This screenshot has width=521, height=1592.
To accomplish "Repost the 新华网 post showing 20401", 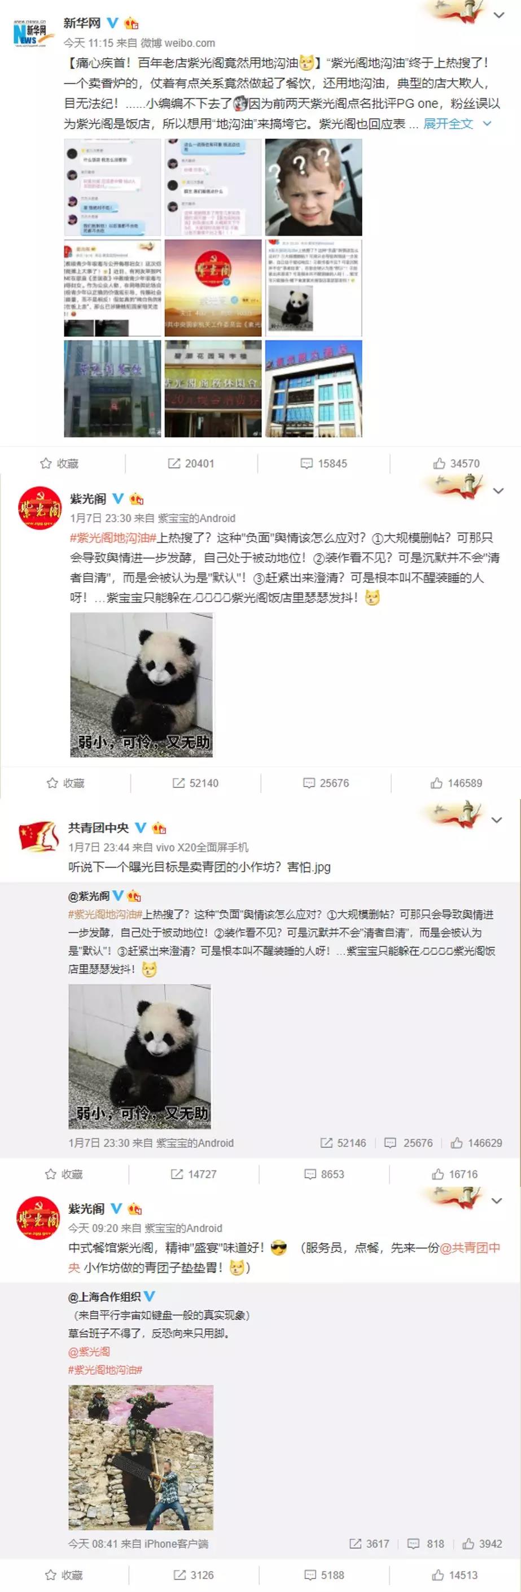I will tap(191, 463).
